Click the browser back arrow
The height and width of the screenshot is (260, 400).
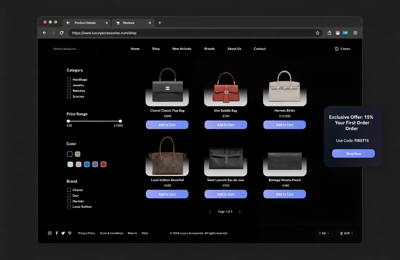pos(44,33)
